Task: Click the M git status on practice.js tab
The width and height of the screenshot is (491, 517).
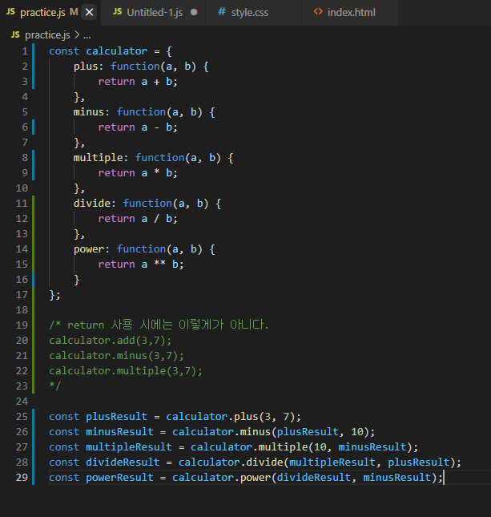Action: coord(74,12)
